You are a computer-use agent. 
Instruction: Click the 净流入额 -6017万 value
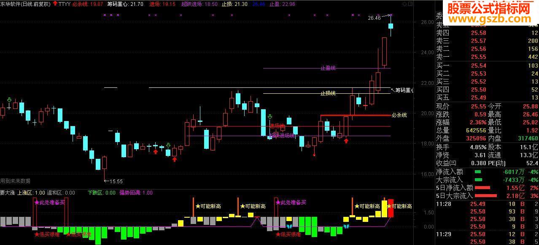coord(513,172)
